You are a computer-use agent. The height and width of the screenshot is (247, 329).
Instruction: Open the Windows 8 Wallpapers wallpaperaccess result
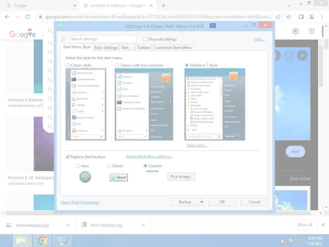(x=25, y=103)
